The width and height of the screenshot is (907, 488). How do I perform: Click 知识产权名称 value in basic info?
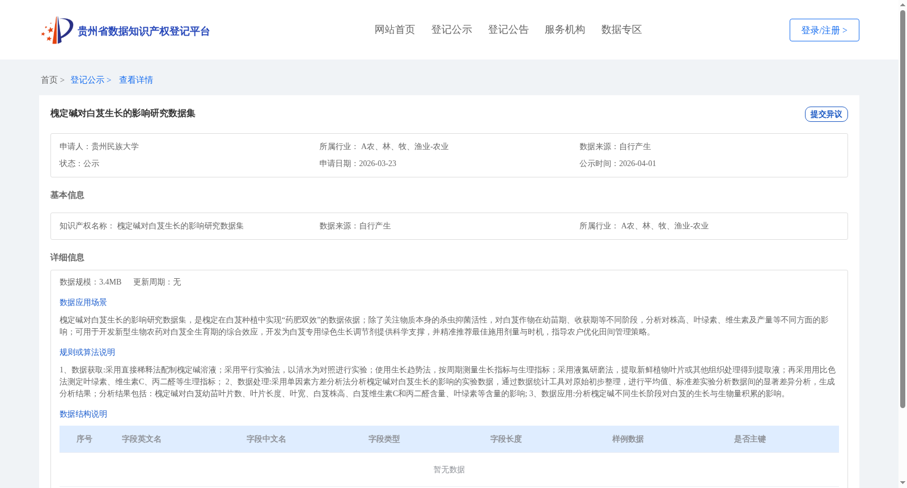[180, 226]
